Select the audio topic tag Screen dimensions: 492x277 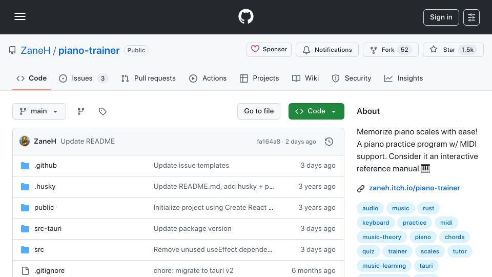pyautogui.click(x=370, y=208)
